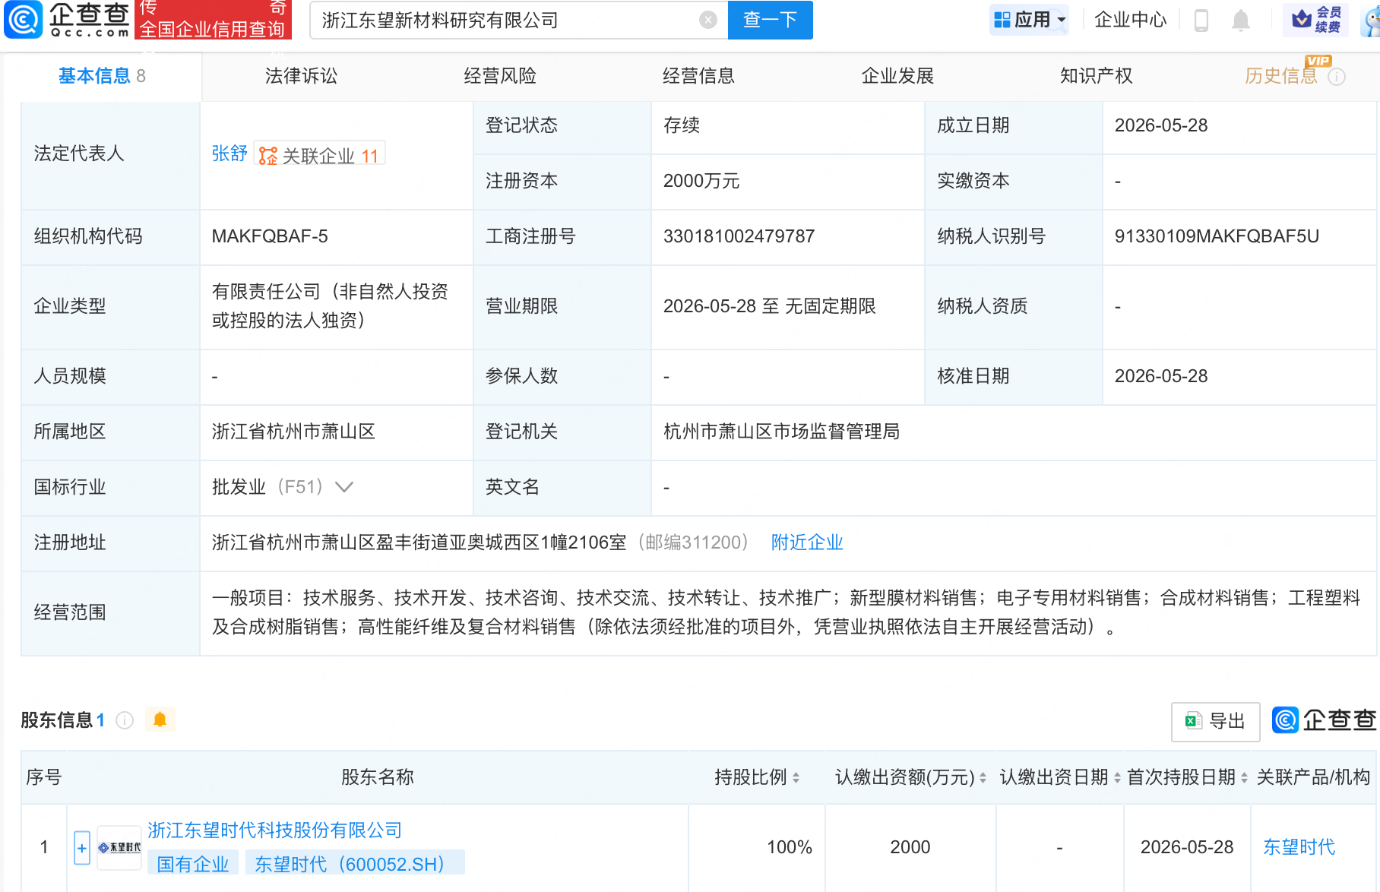Open the 应用 dropdown menu
The height and width of the screenshot is (892, 1380).
point(1030,20)
